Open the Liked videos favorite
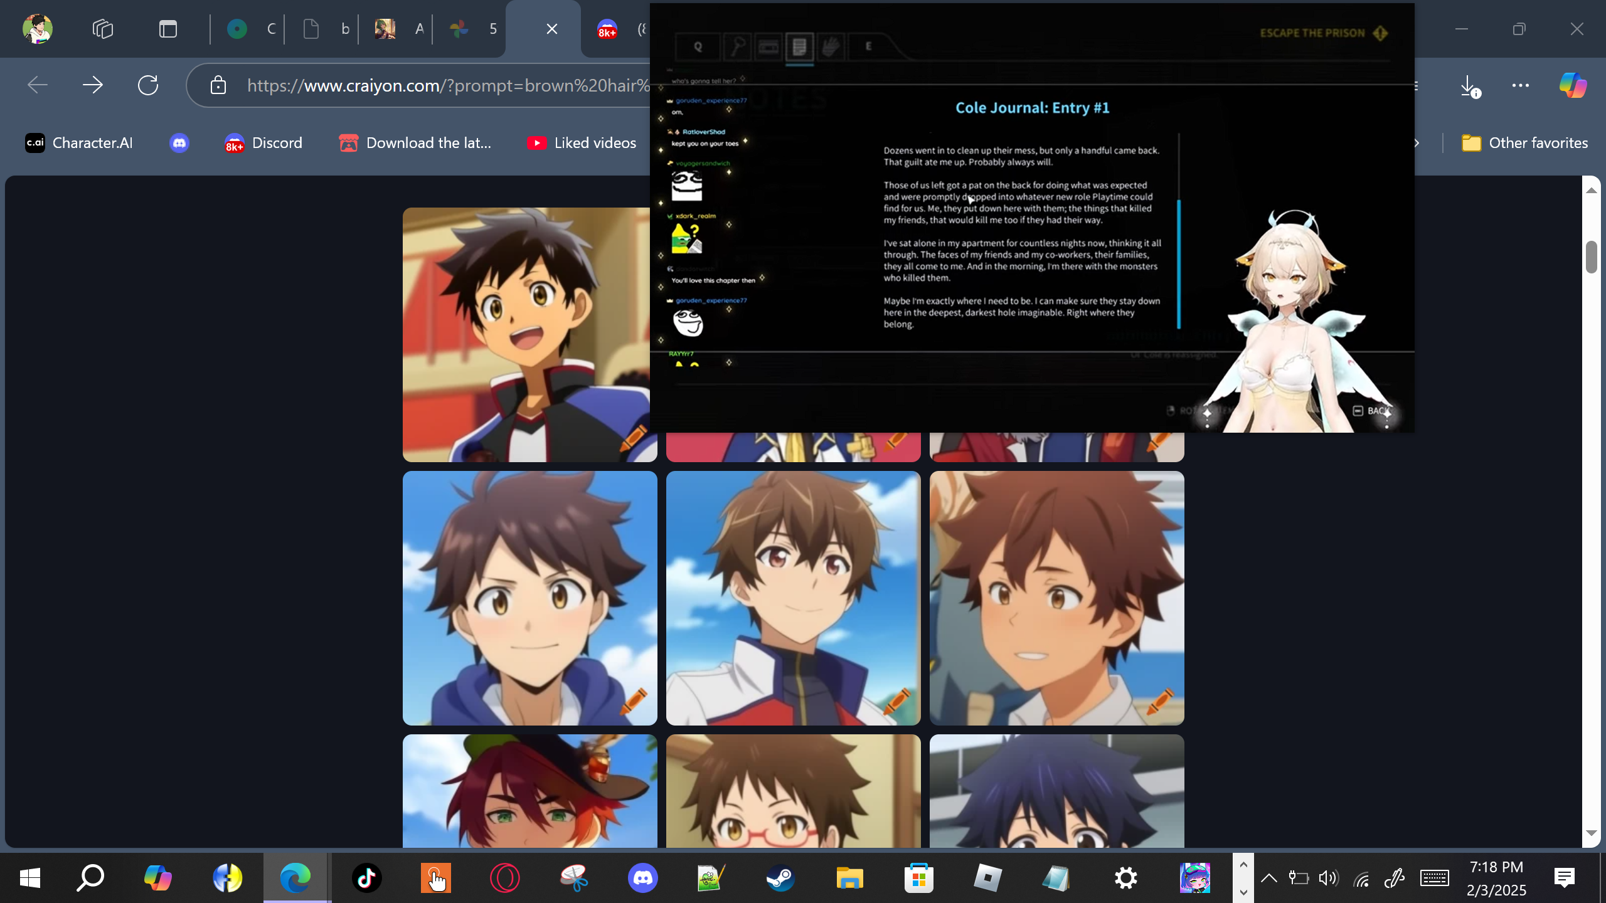1606x903 pixels. coord(582,143)
